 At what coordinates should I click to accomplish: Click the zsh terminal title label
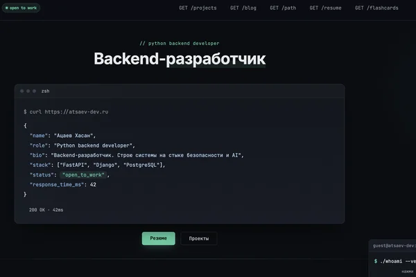[45, 91]
